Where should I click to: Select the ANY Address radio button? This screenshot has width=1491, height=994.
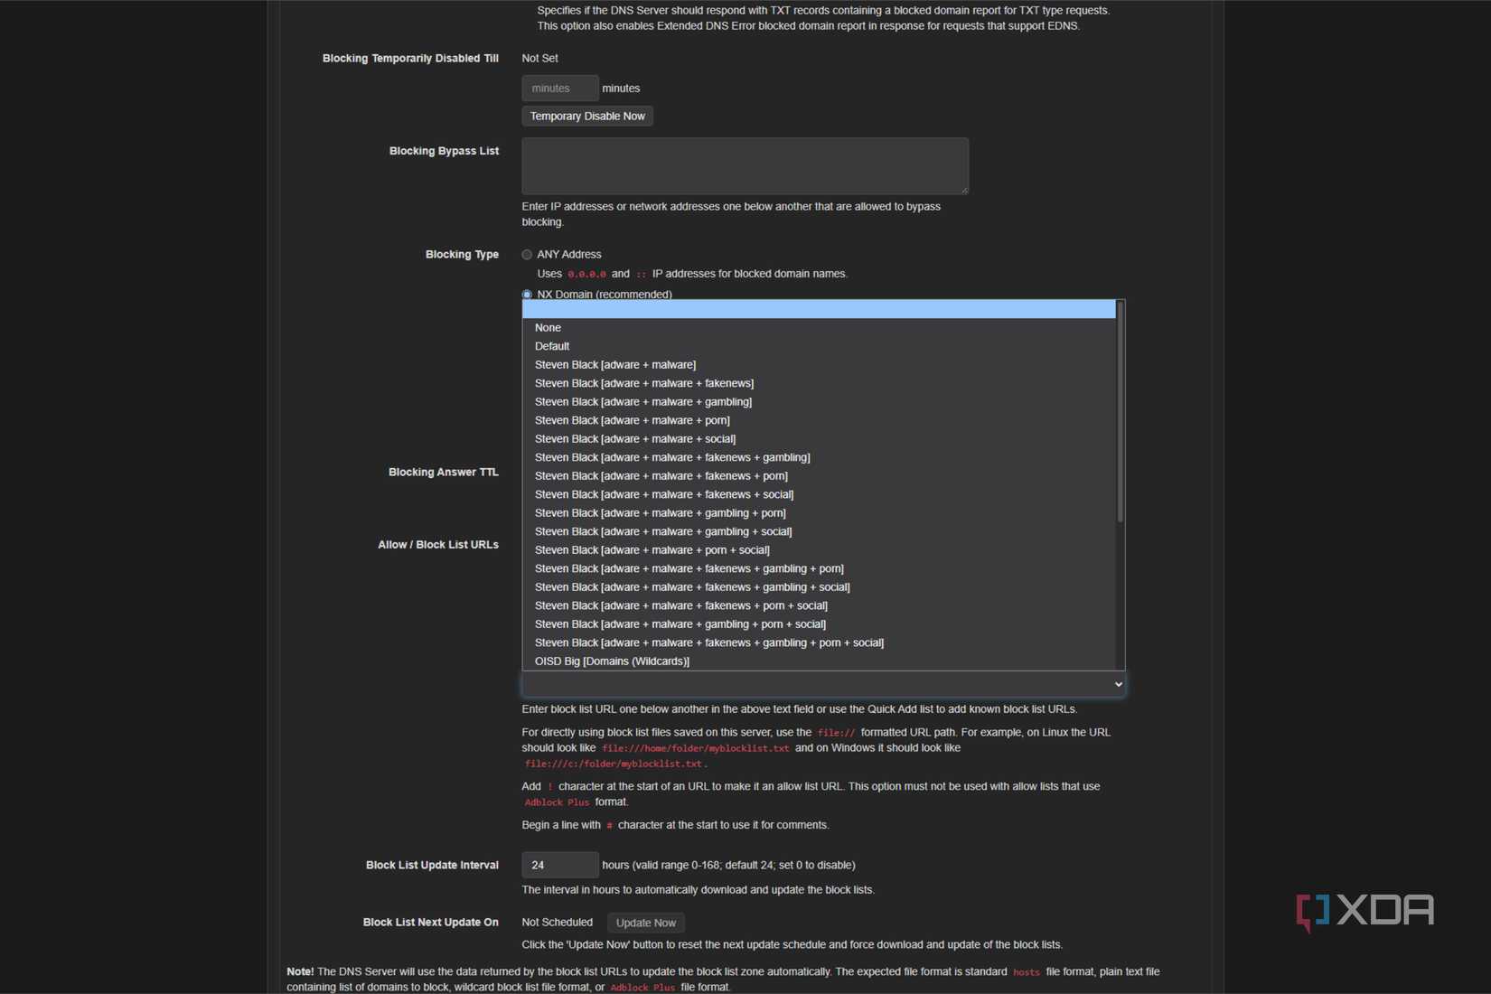click(x=527, y=255)
